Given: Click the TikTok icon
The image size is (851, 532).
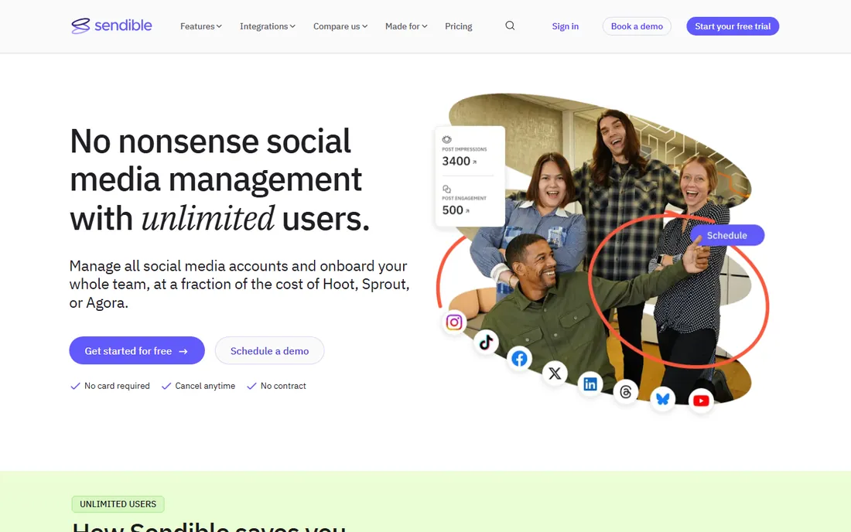Looking at the screenshot, I should click(487, 342).
